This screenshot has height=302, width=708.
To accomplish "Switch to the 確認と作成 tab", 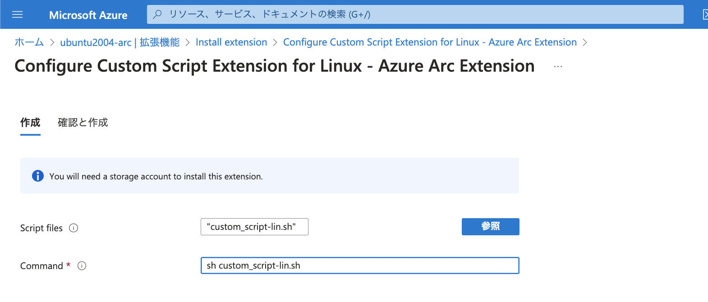I will pyautogui.click(x=83, y=123).
